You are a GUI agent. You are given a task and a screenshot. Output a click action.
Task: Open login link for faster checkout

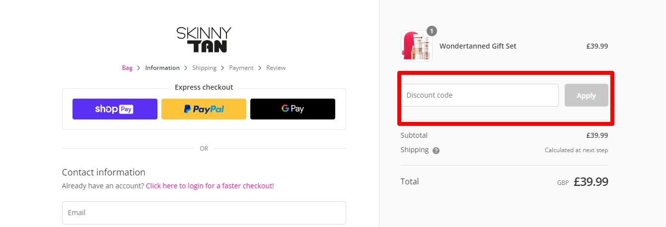[x=210, y=186]
